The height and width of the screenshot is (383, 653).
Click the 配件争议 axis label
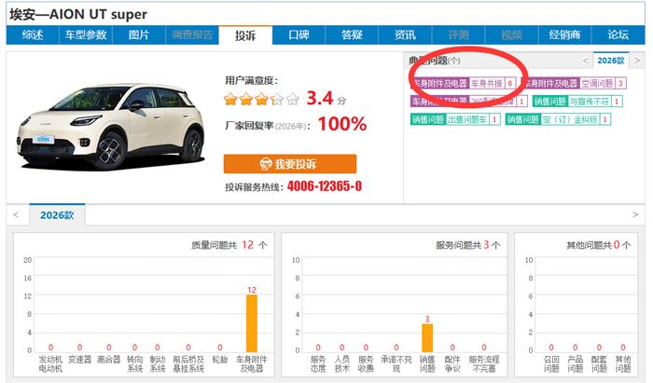click(x=452, y=363)
